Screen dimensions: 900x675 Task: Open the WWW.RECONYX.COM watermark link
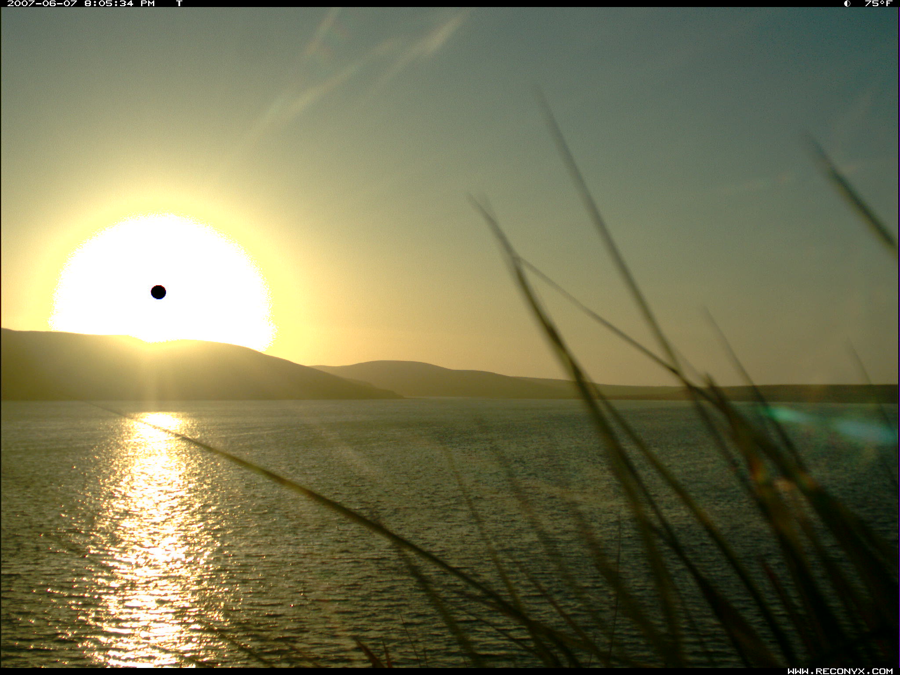pyautogui.click(x=840, y=671)
